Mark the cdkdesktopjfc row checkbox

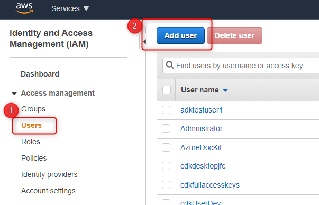(x=166, y=166)
